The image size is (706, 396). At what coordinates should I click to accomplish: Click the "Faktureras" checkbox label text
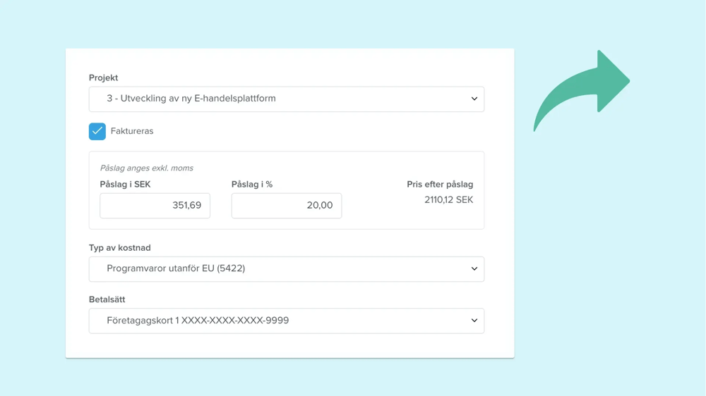click(x=132, y=131)
